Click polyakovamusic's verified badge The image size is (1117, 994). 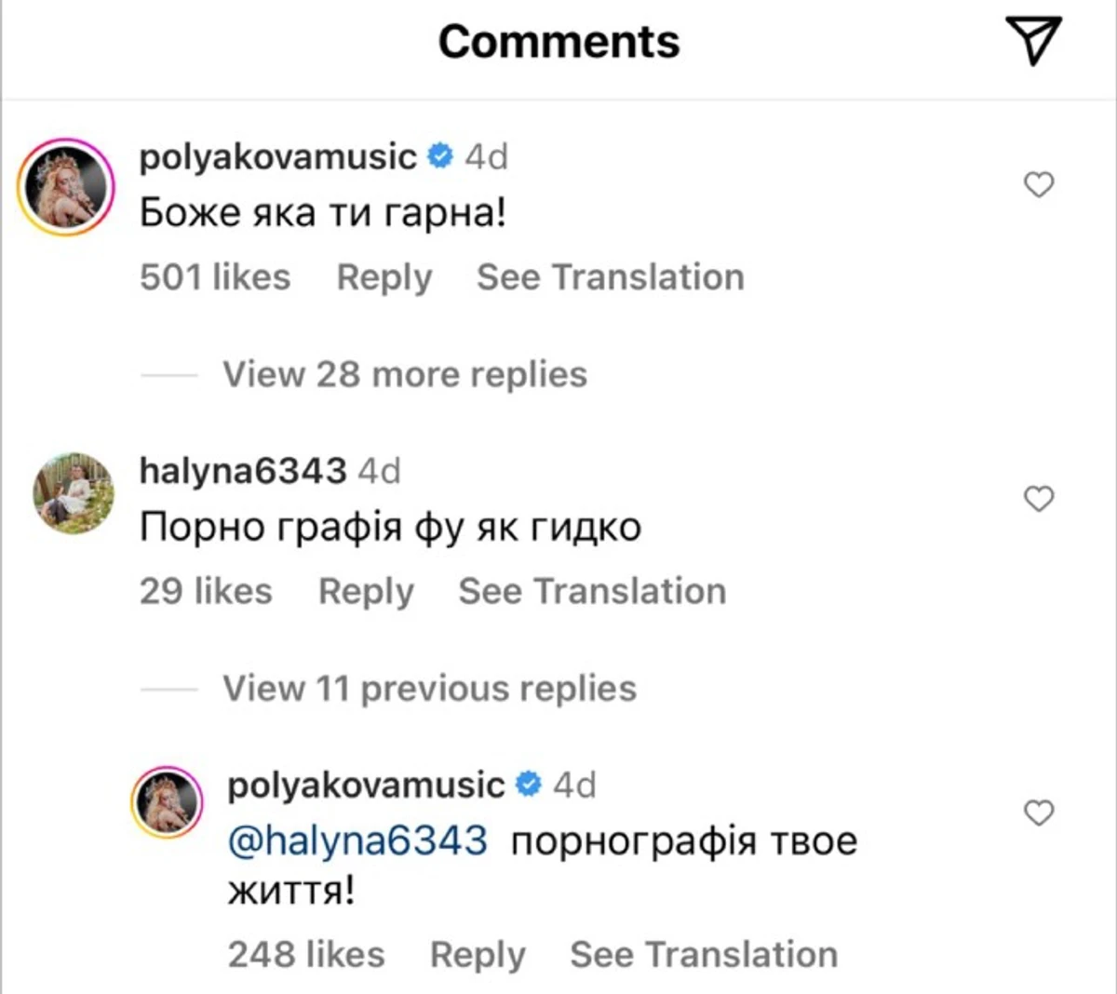[x=439, y=156]
